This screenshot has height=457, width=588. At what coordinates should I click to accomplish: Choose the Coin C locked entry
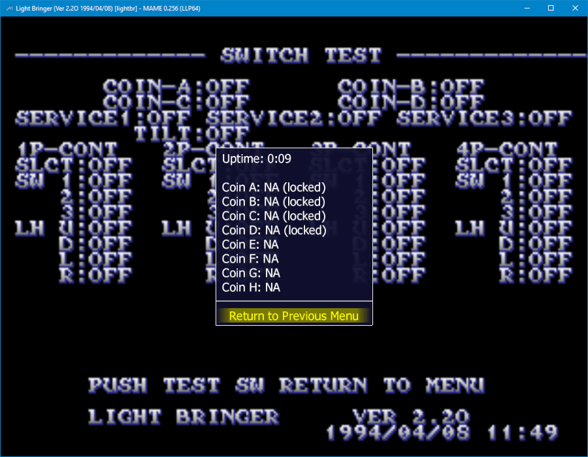click(274, 216)
